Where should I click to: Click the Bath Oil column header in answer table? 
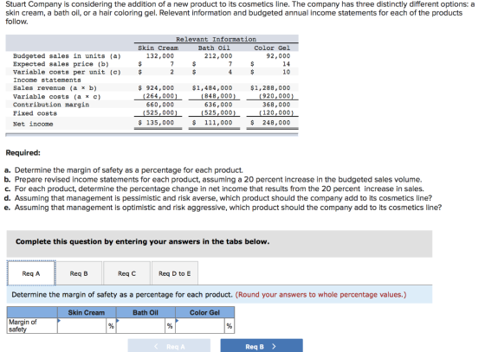[145, 312]
